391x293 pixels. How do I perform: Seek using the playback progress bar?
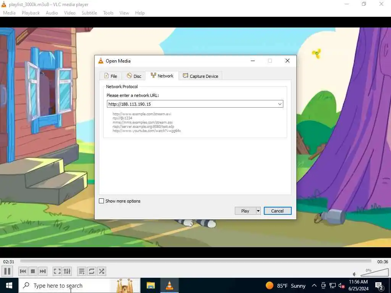[x=196, y=261]
